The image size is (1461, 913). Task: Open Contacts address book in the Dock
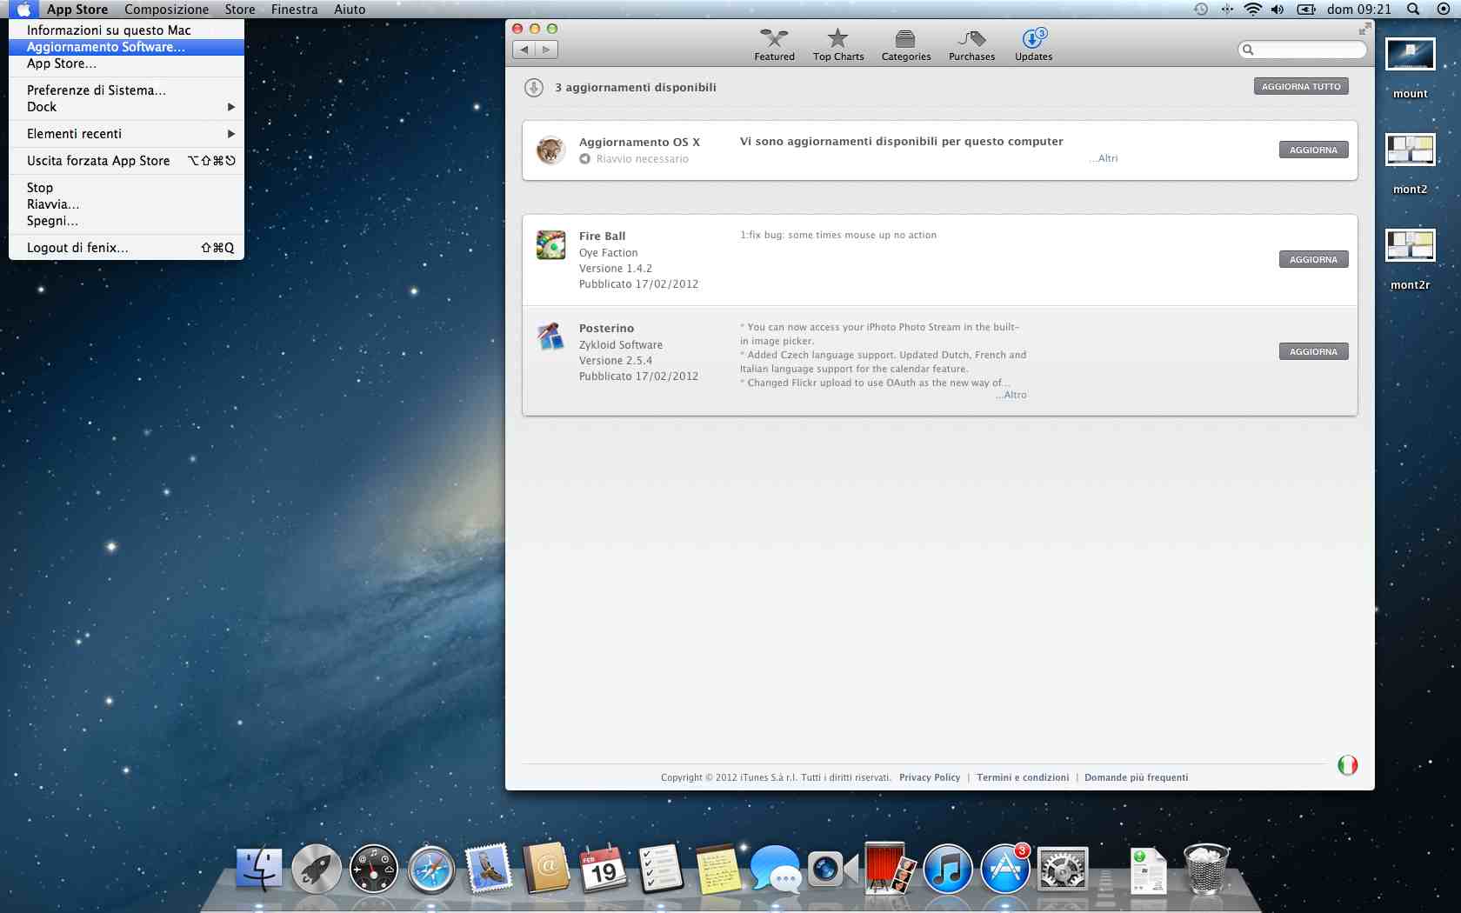546,868
